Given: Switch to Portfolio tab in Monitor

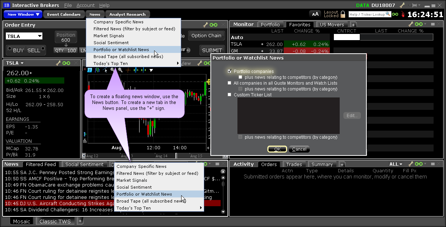Looking at the screenshot, I should point(270,25).
